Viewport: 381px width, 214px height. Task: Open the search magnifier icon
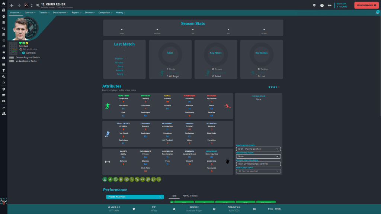coord(38,5)
